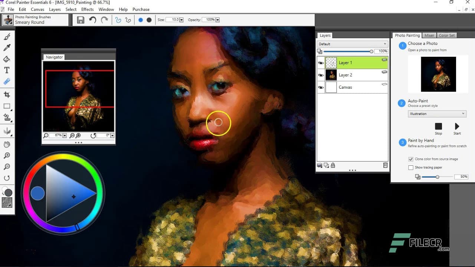
Task: Open the Illustration preset style dropdown
Action: tap(462, 113)
